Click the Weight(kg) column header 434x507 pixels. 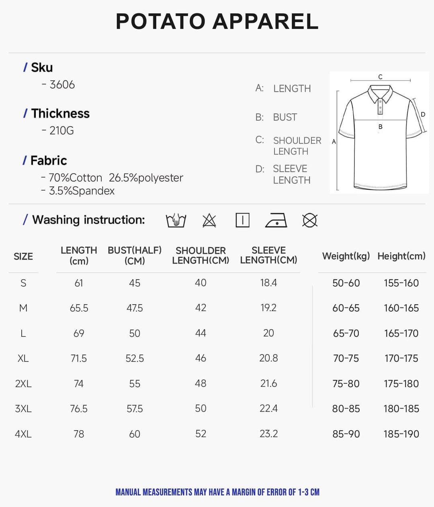pos(346,256)
